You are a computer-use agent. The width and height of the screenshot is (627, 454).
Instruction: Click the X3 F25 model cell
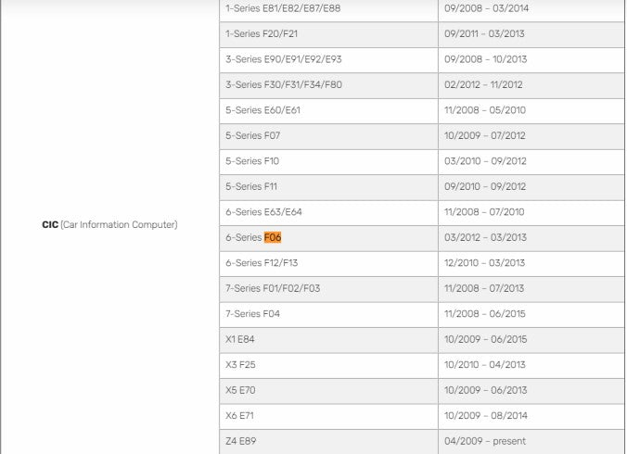point(240,365)
